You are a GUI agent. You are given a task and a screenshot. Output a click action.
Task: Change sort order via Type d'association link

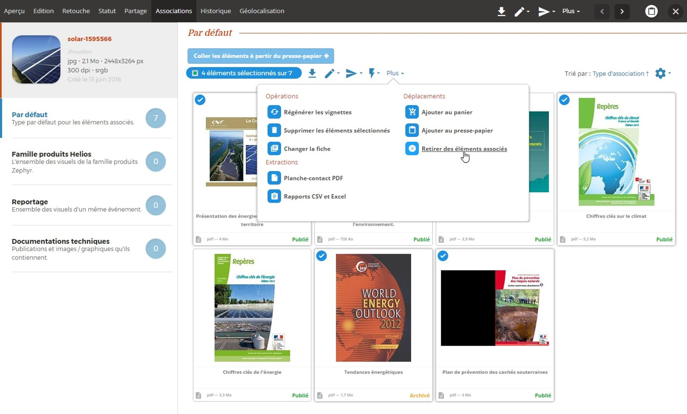click(620, 73)
